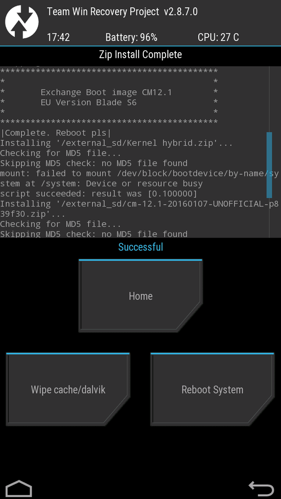Click the scrollbar track above the blue thumb
This screenshot has height=499, width=281.
click(x=269, y=99)
